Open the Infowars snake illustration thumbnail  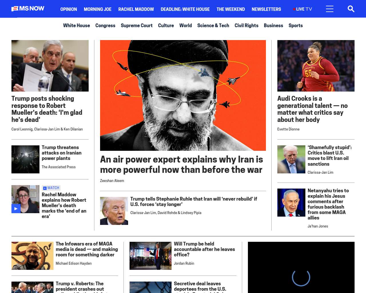pos(32,256)
